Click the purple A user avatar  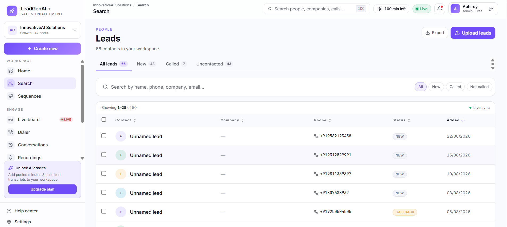tap(455, 9)
